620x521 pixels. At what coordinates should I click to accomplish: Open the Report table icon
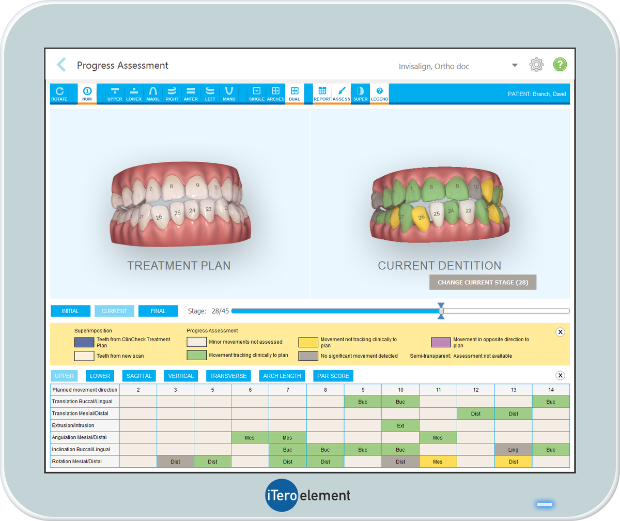tap(322, 94)
